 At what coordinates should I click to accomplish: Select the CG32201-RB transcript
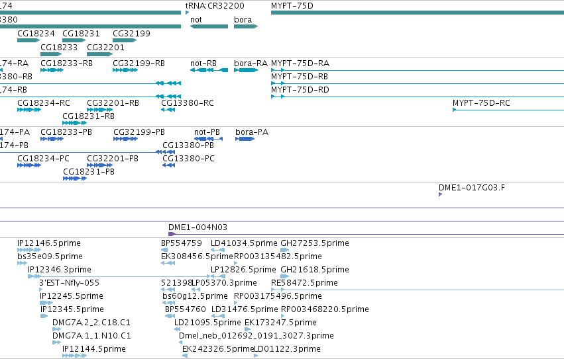[100, 110]
